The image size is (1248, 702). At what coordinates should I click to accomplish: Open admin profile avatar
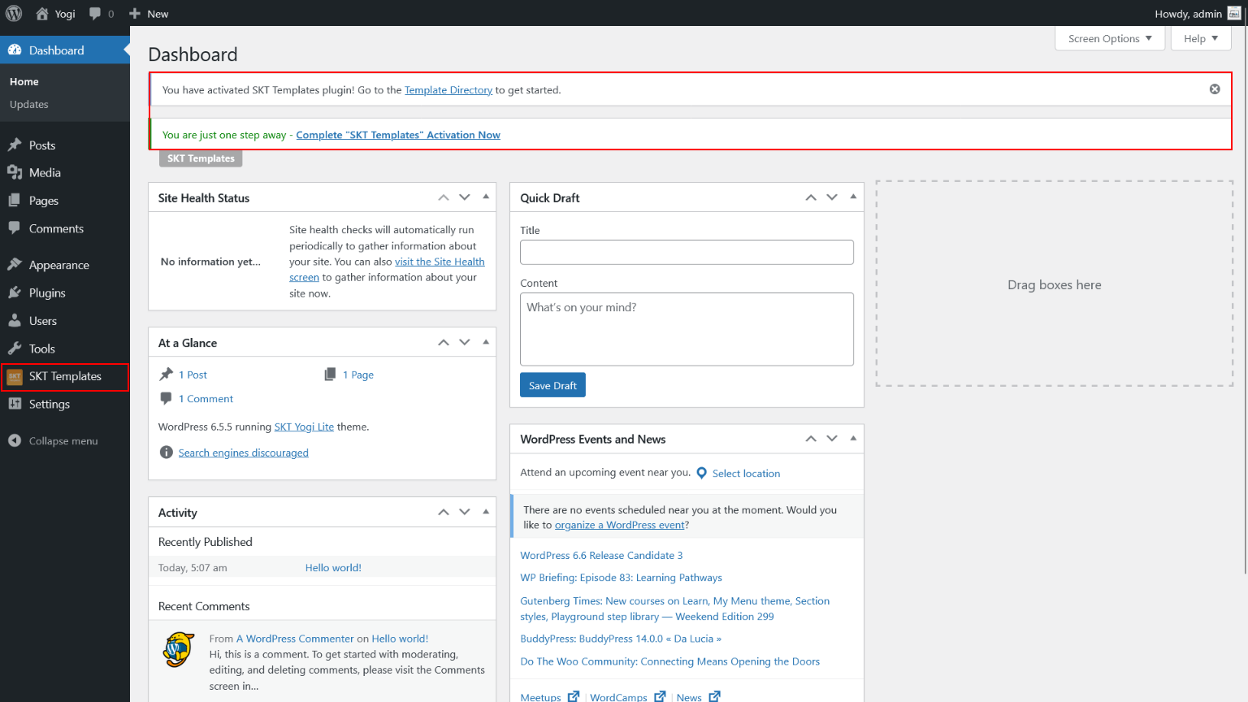[x=1234, y=13]
